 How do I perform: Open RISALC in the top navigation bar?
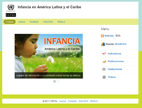click(61, 22)
